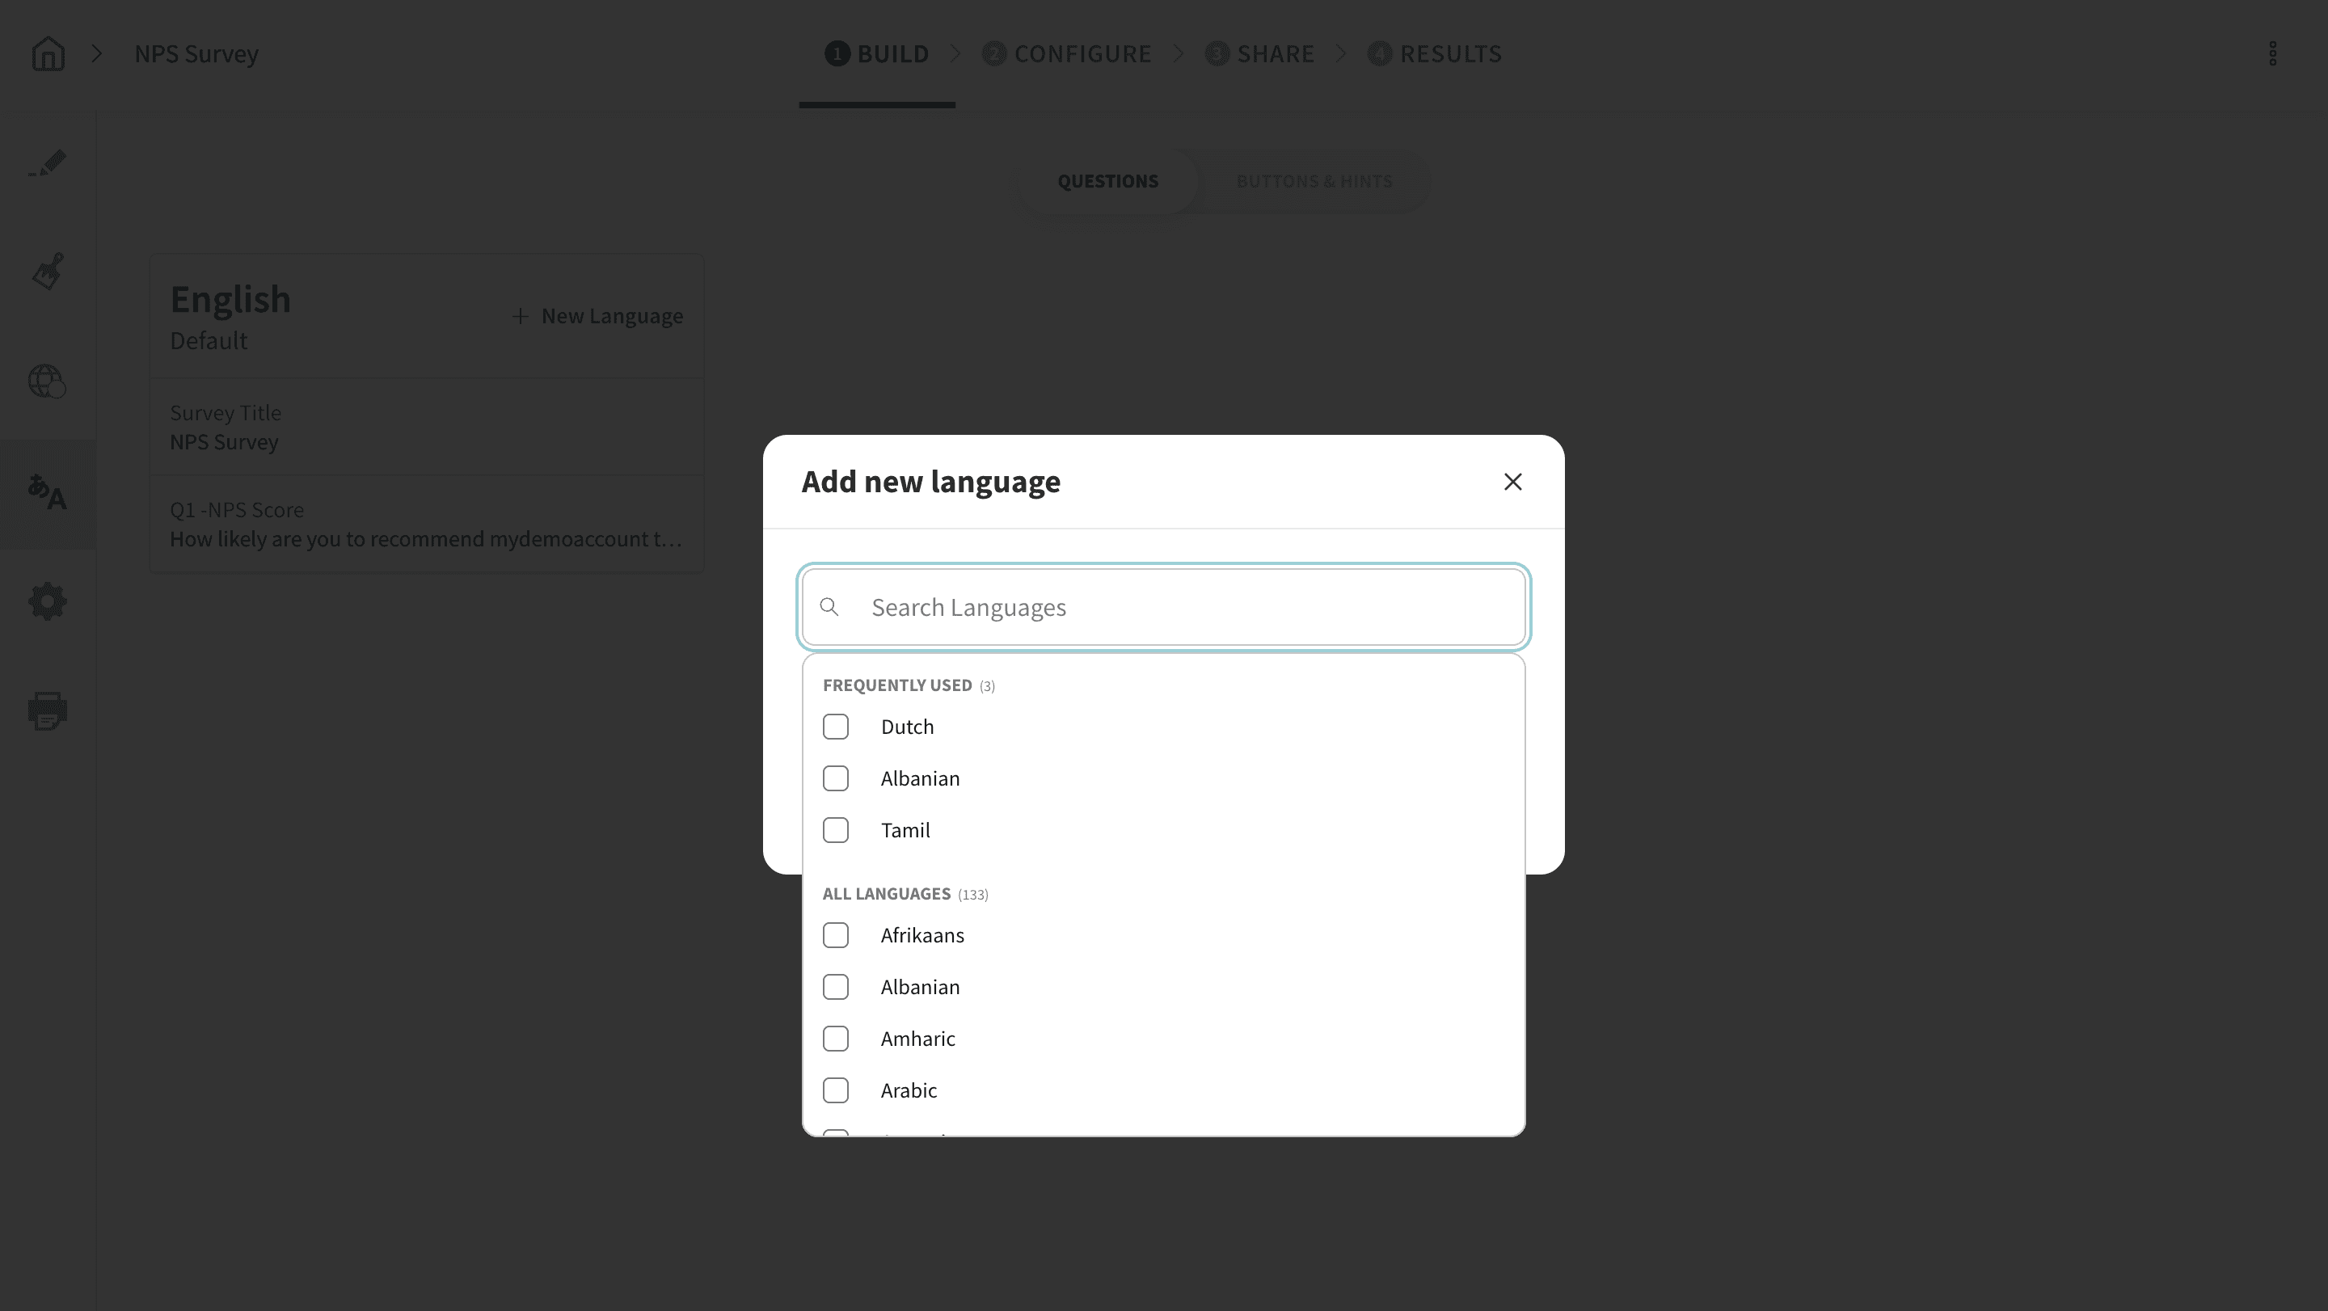Check the Arabic language option
The height and width of the screenshot is (1311, 2328).
[x=835, y=1090]
